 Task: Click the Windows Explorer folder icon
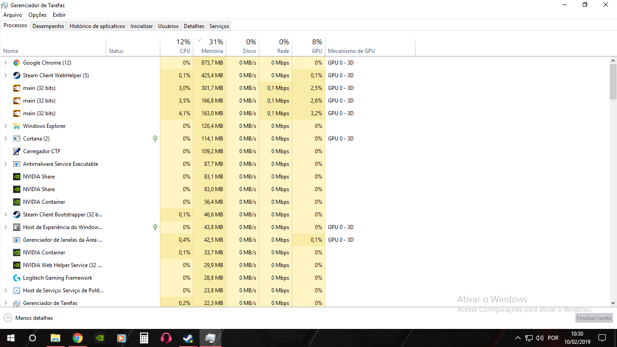17,126
